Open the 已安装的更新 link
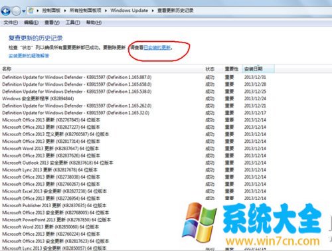This screenshot has height=251, width=332. point(157,47)
